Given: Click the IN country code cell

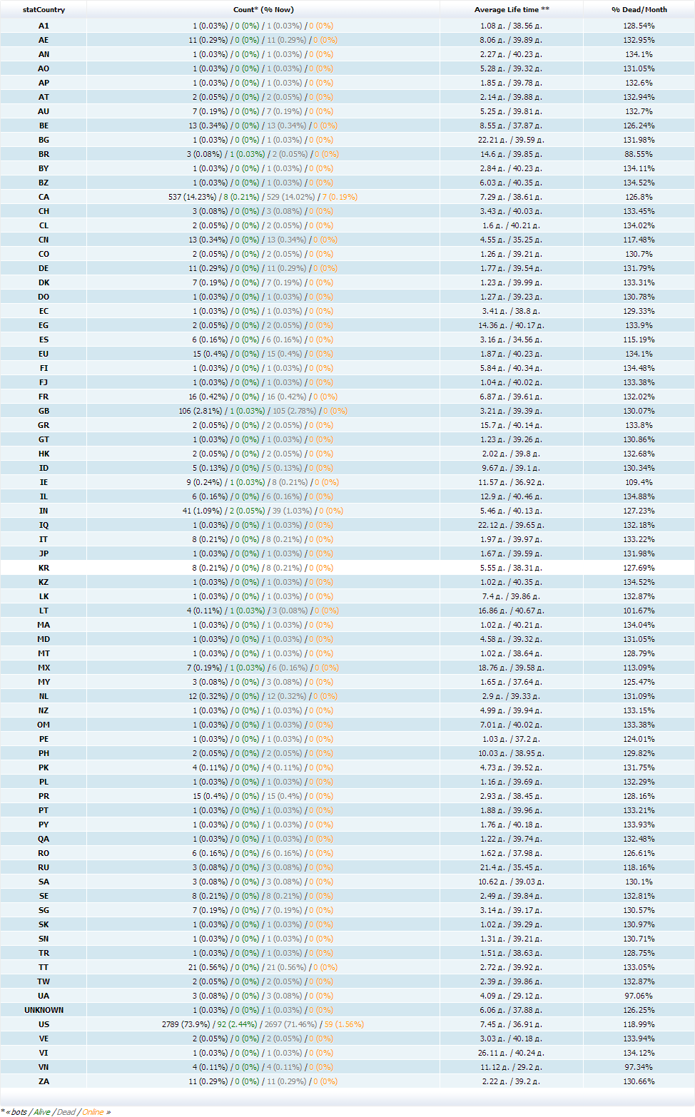Looking at the screenshot, I should (x=44, y=511).
